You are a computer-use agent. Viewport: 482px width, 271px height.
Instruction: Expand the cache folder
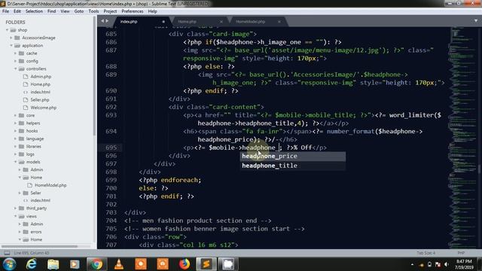click(15, 53)
